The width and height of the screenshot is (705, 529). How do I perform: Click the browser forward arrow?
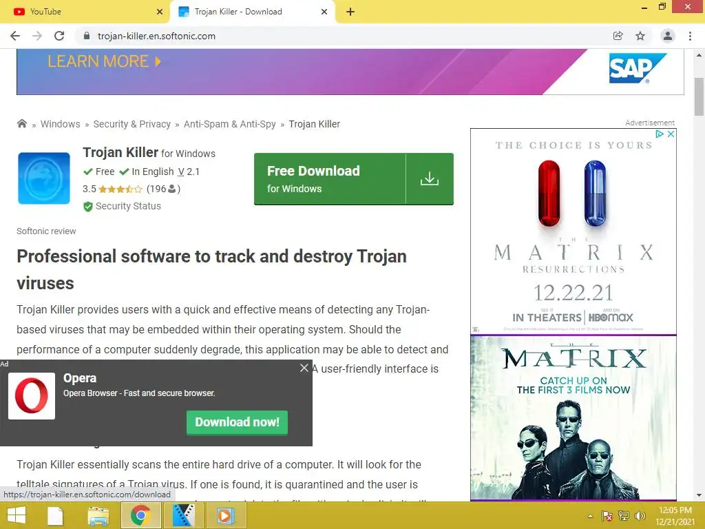(37, 36)
